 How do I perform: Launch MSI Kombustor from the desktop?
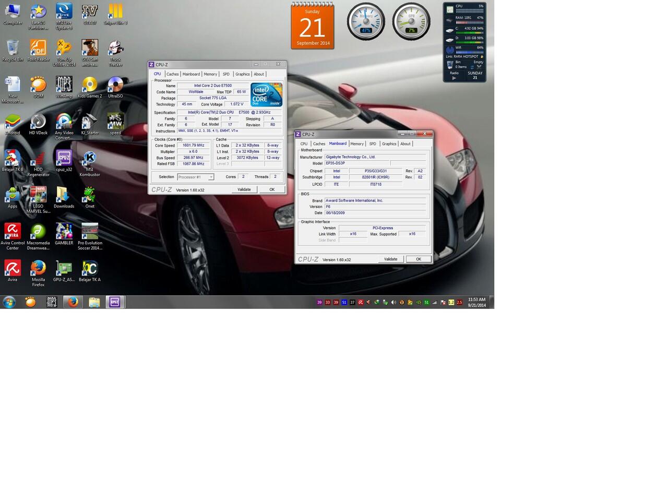point(89,163)
